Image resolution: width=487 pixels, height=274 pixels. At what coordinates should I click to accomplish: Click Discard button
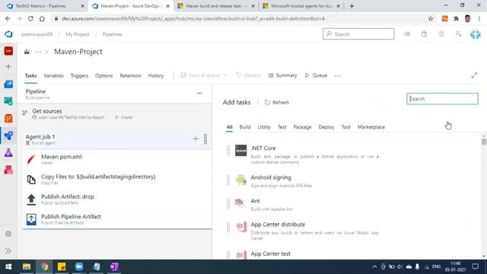[x=248, y=75]
